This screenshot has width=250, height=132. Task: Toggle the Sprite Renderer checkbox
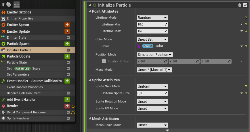tap(68, 118)
